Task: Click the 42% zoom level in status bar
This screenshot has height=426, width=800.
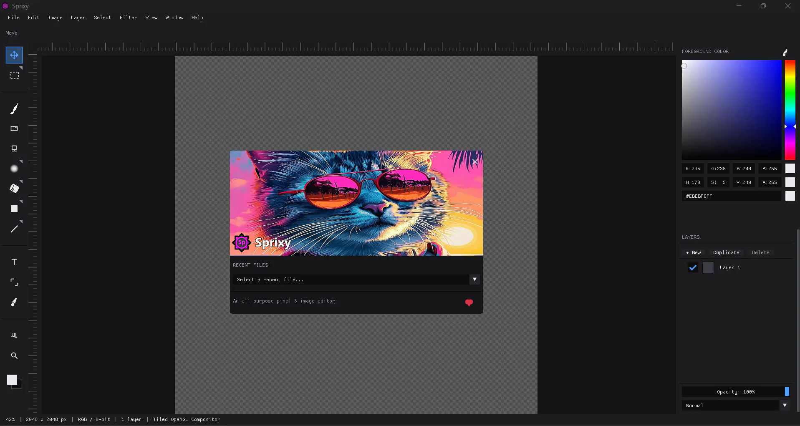Action: pyautogui.click(x=10, y=419)
